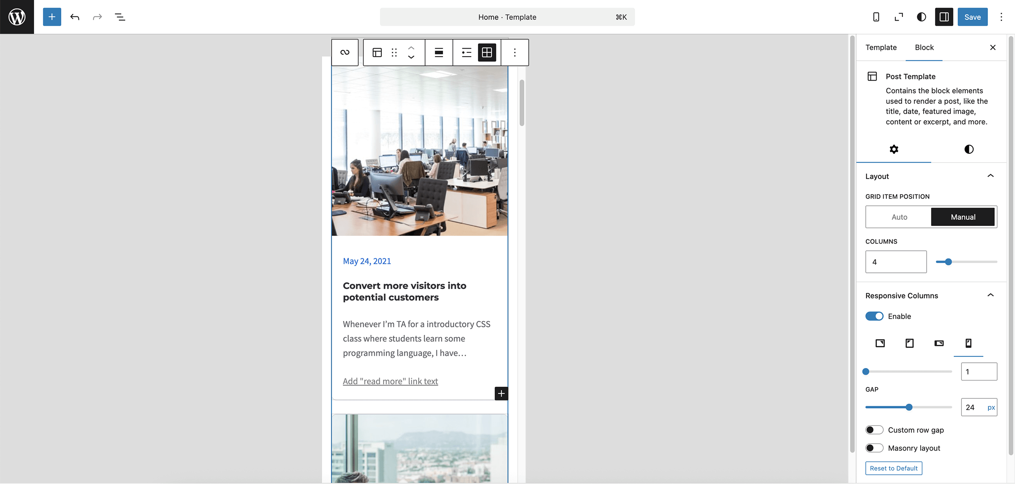Viewport: 1015px width, 484px height.
Task: Select the parent Query Loop block
Action: click(x=345, y=52)
